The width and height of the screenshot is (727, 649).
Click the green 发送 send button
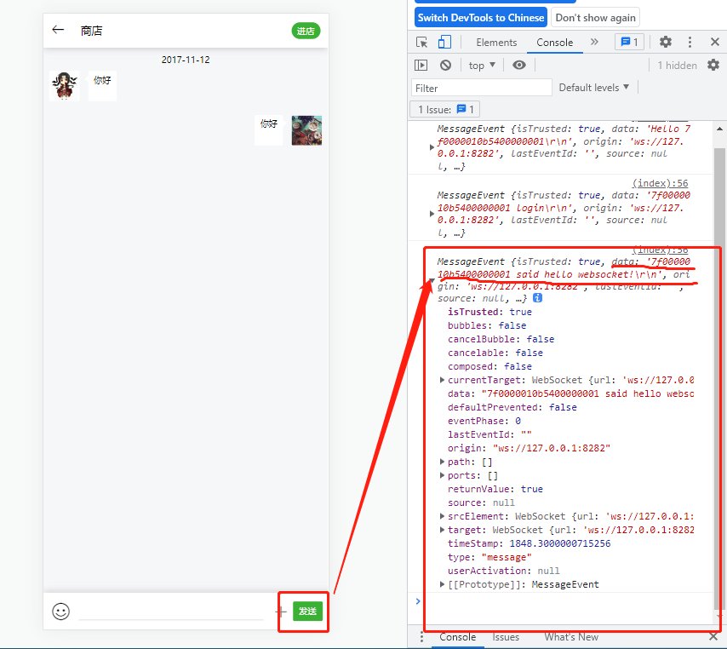307,612
